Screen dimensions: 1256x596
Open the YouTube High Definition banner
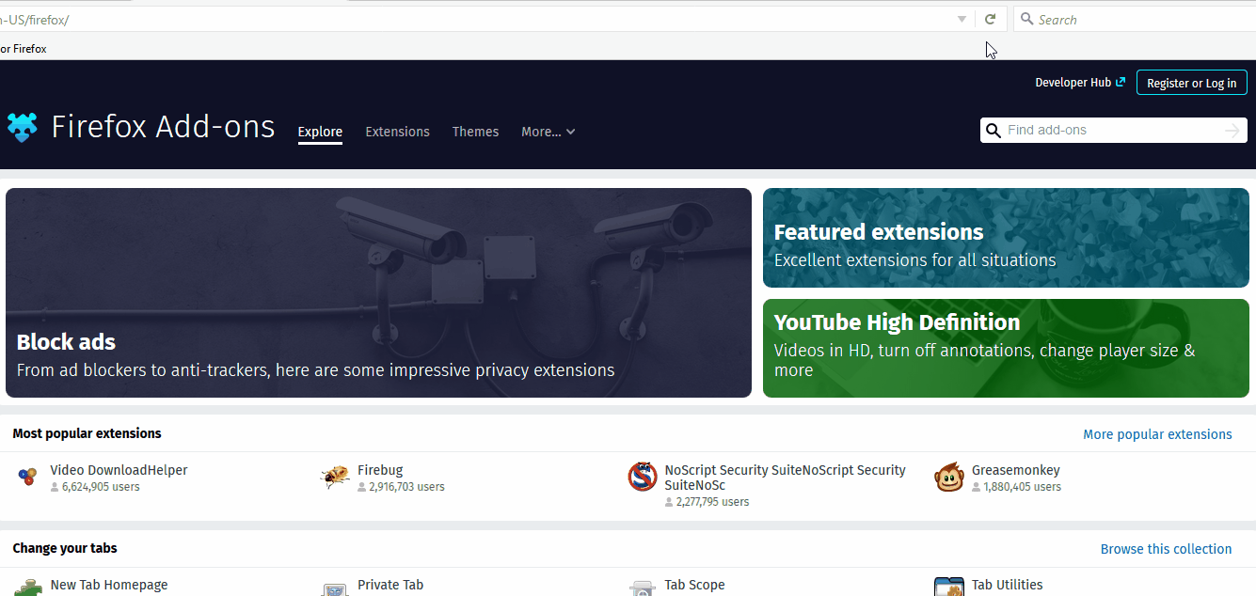(x=1006, y=348)
